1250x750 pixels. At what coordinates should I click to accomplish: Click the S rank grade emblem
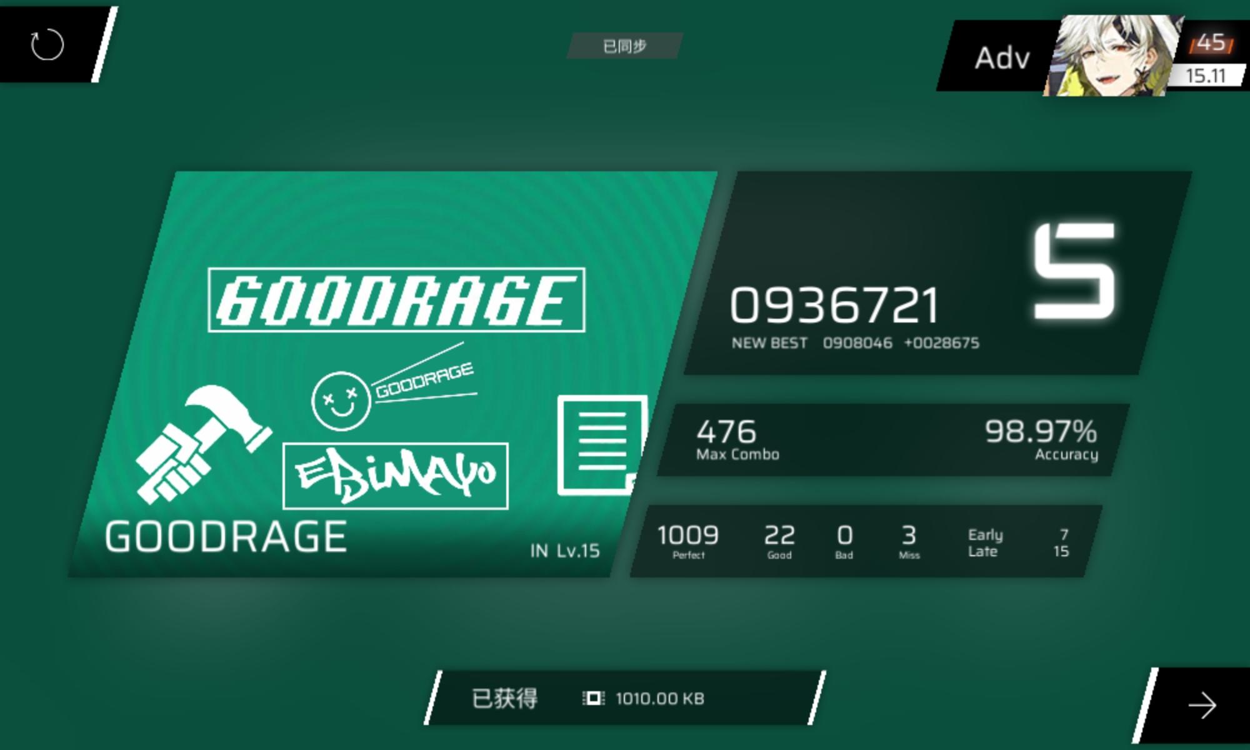click(1074, 271)
